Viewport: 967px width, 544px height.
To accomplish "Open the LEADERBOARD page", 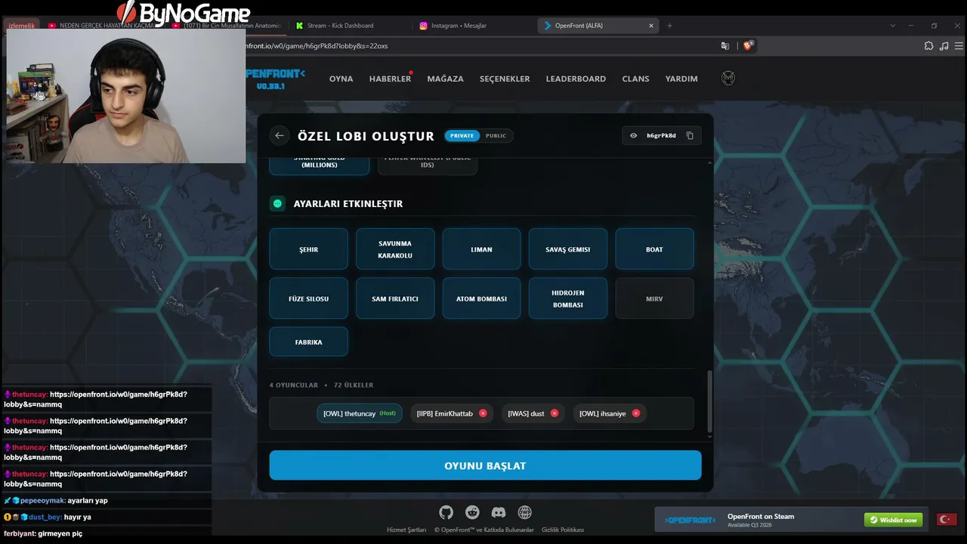I will click(x=576, y=79).
